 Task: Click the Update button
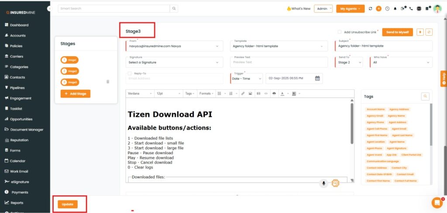pyautogui.click(x=68, y=204)
